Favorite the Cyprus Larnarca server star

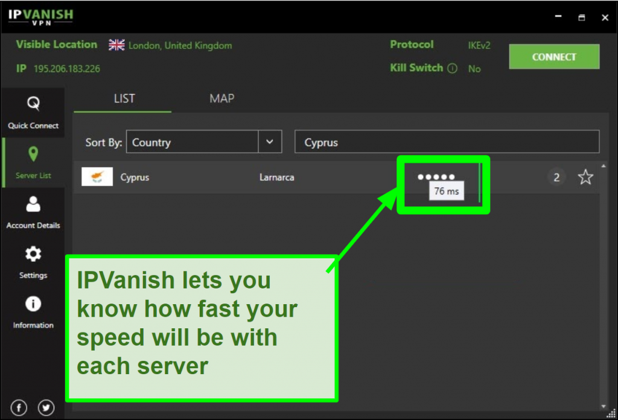pos(585,177)
